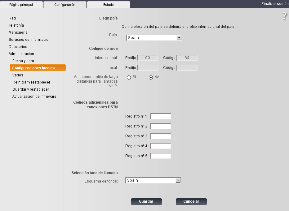The image size is (289, 211).
Task: Open the Estado tab
Action: click(x=108, y=5)
